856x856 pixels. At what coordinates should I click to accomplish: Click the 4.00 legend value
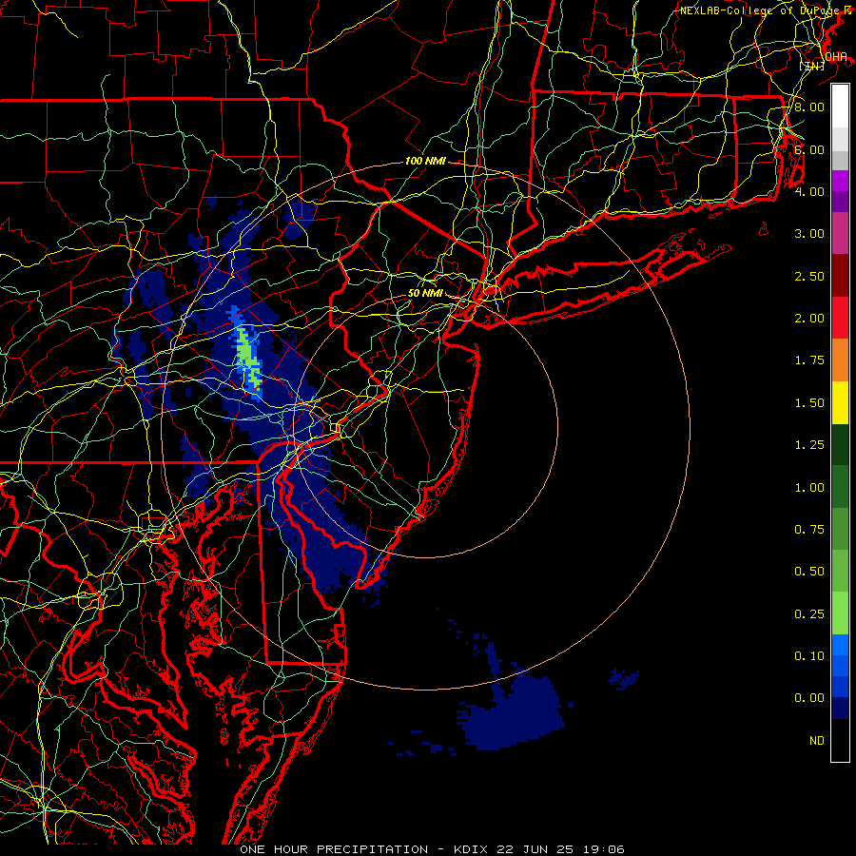[809, 191]
